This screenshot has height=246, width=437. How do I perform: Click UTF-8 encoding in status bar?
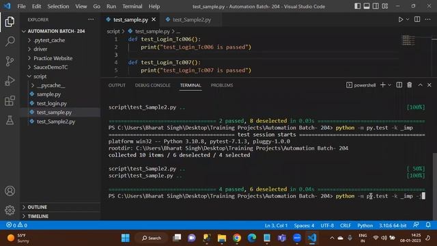click(327, 225)
